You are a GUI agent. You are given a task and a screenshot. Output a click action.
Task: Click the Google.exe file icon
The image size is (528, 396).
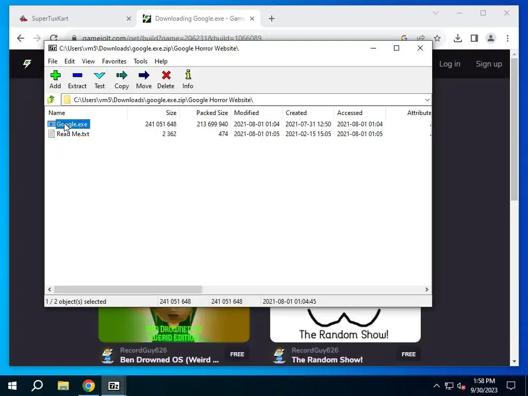(51, 124)
